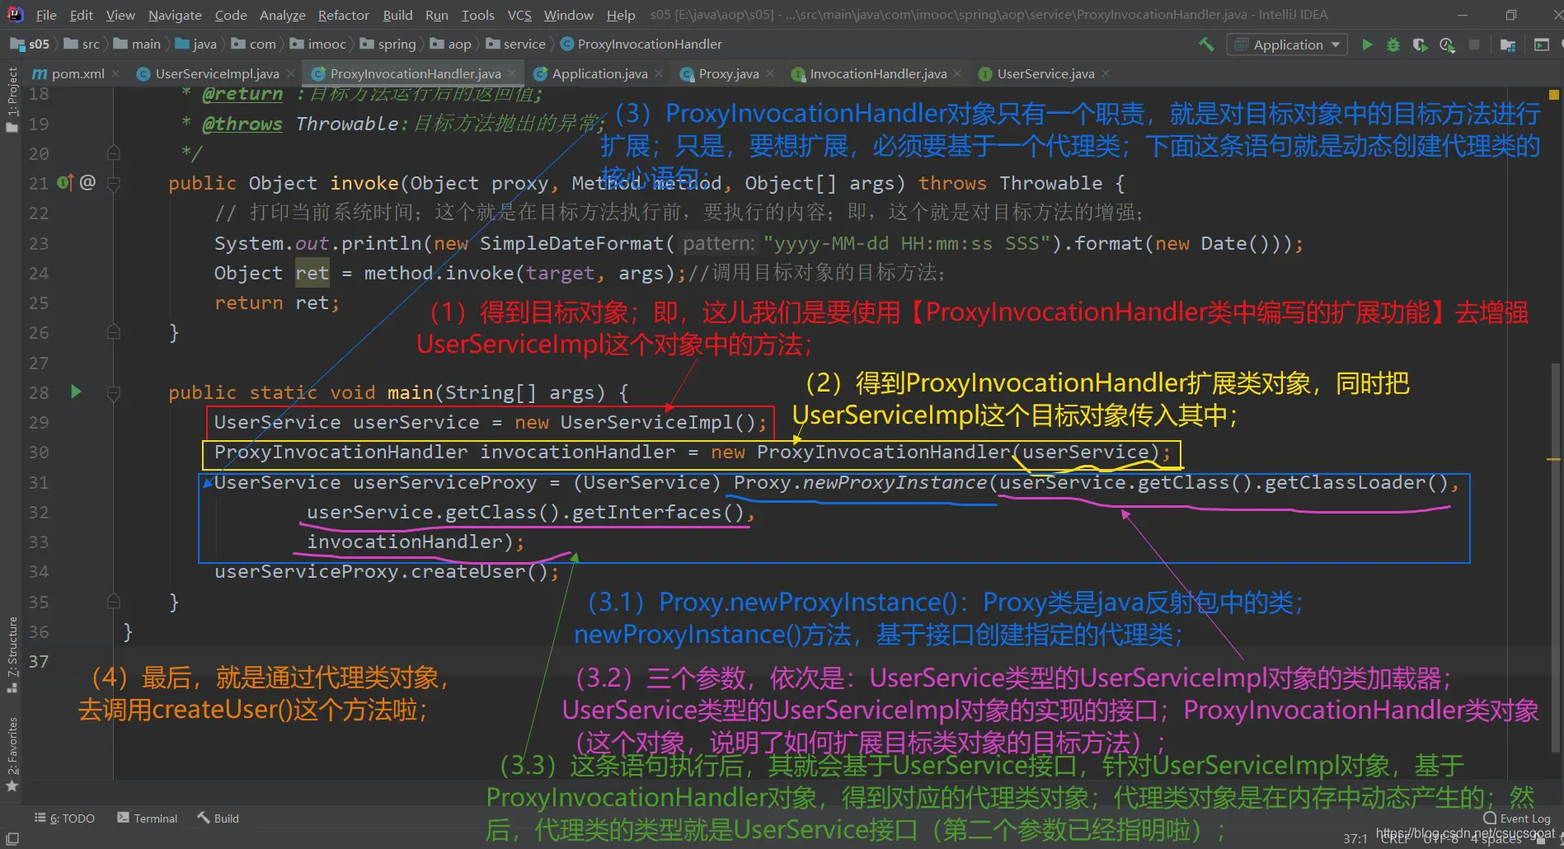Open the Project Structure folder icon

[x=1508, y=45]
